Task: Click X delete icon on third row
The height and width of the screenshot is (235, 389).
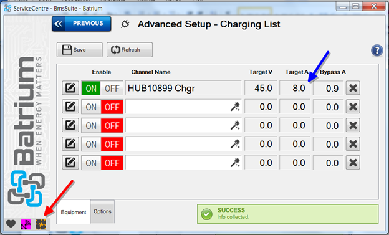Action: click(x=353, y=125)
